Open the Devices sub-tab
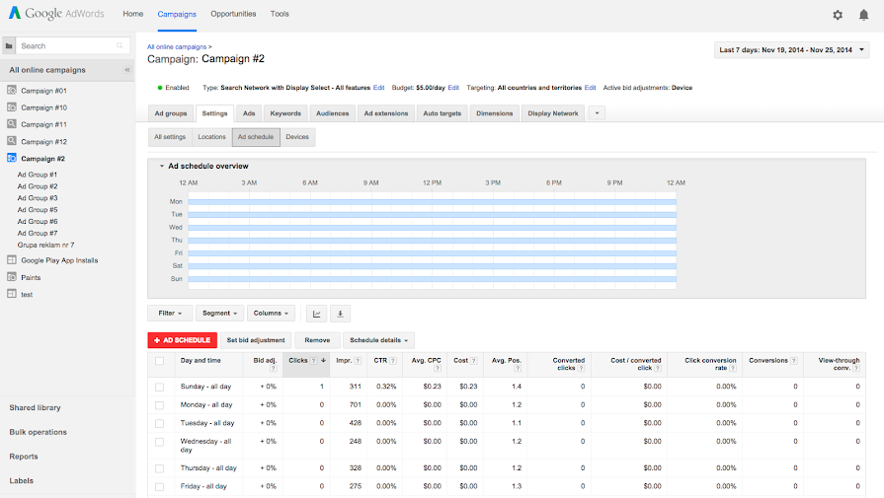 pos(297,137)
